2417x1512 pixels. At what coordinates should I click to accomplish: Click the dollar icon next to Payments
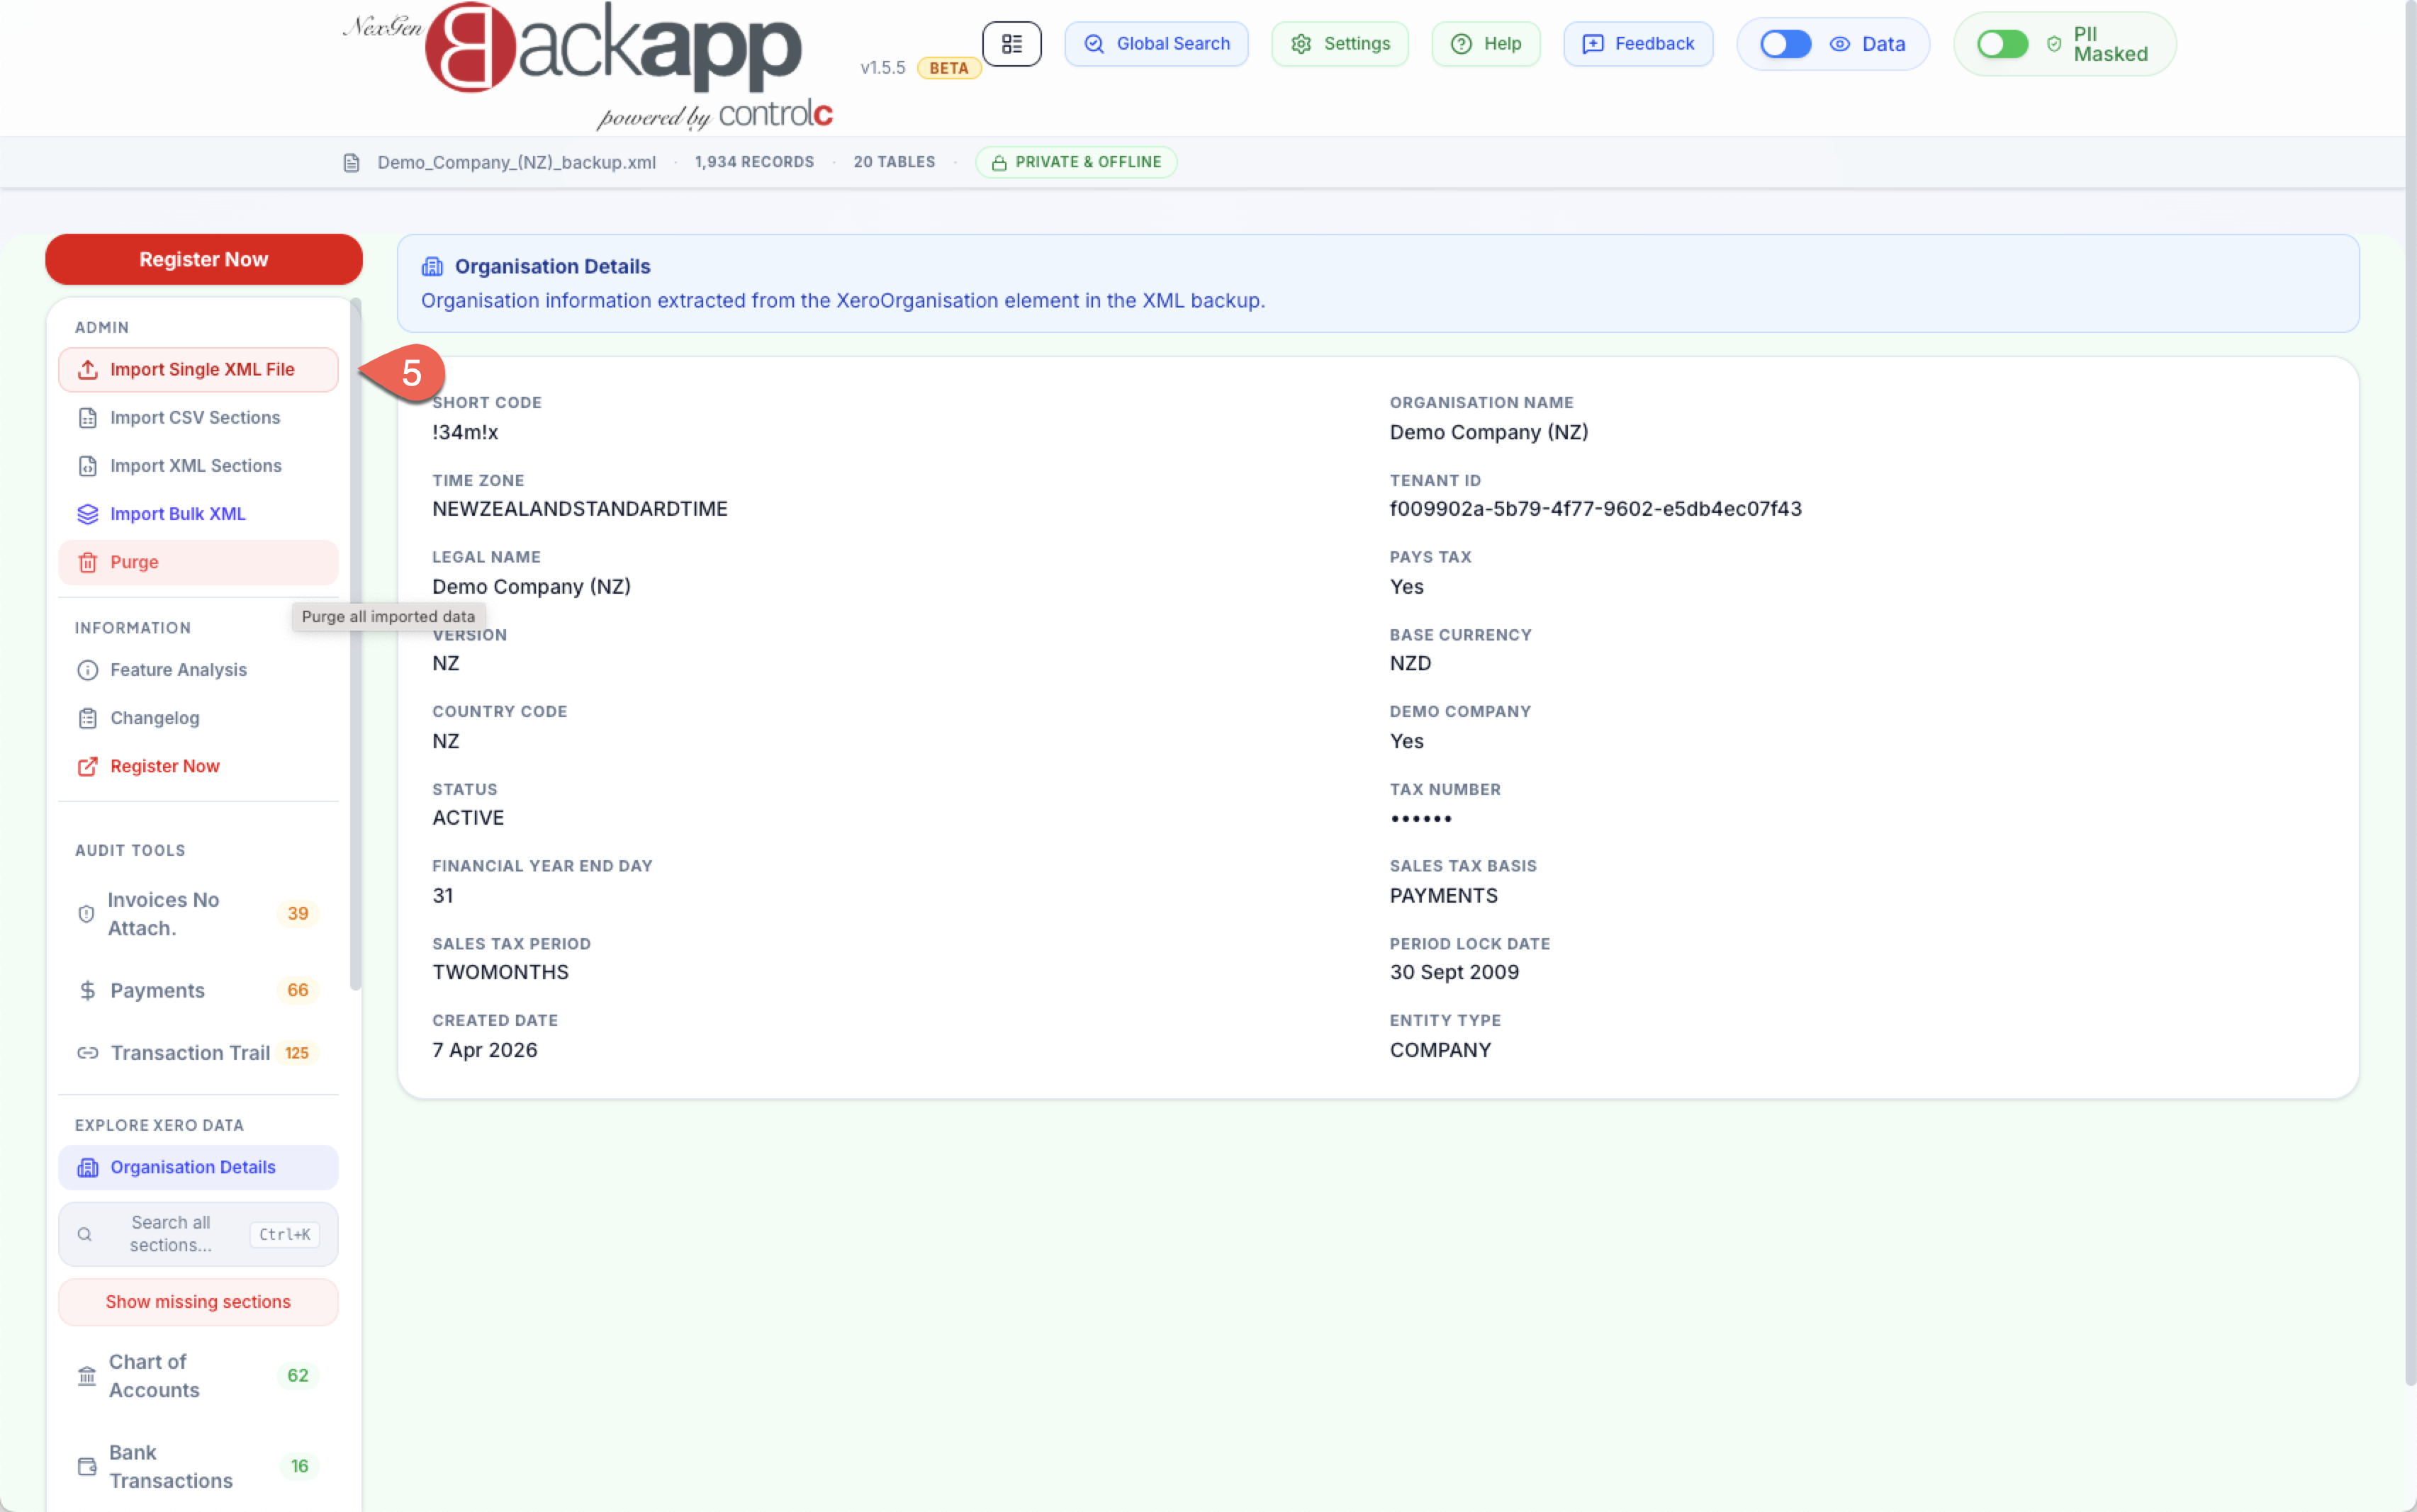[88, 990]
